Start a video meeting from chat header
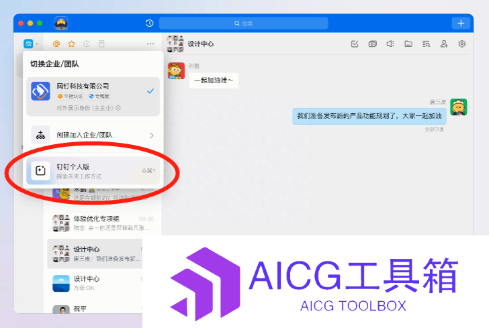 click(x=373, y=44)
